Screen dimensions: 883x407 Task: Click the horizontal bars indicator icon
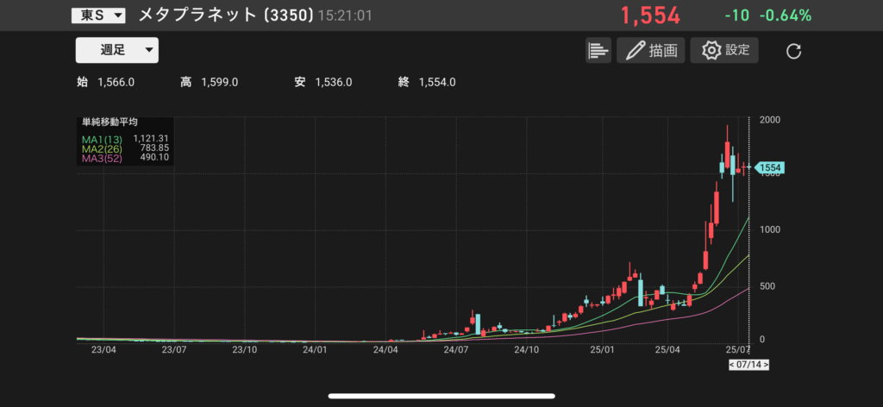tap(598, 51)
